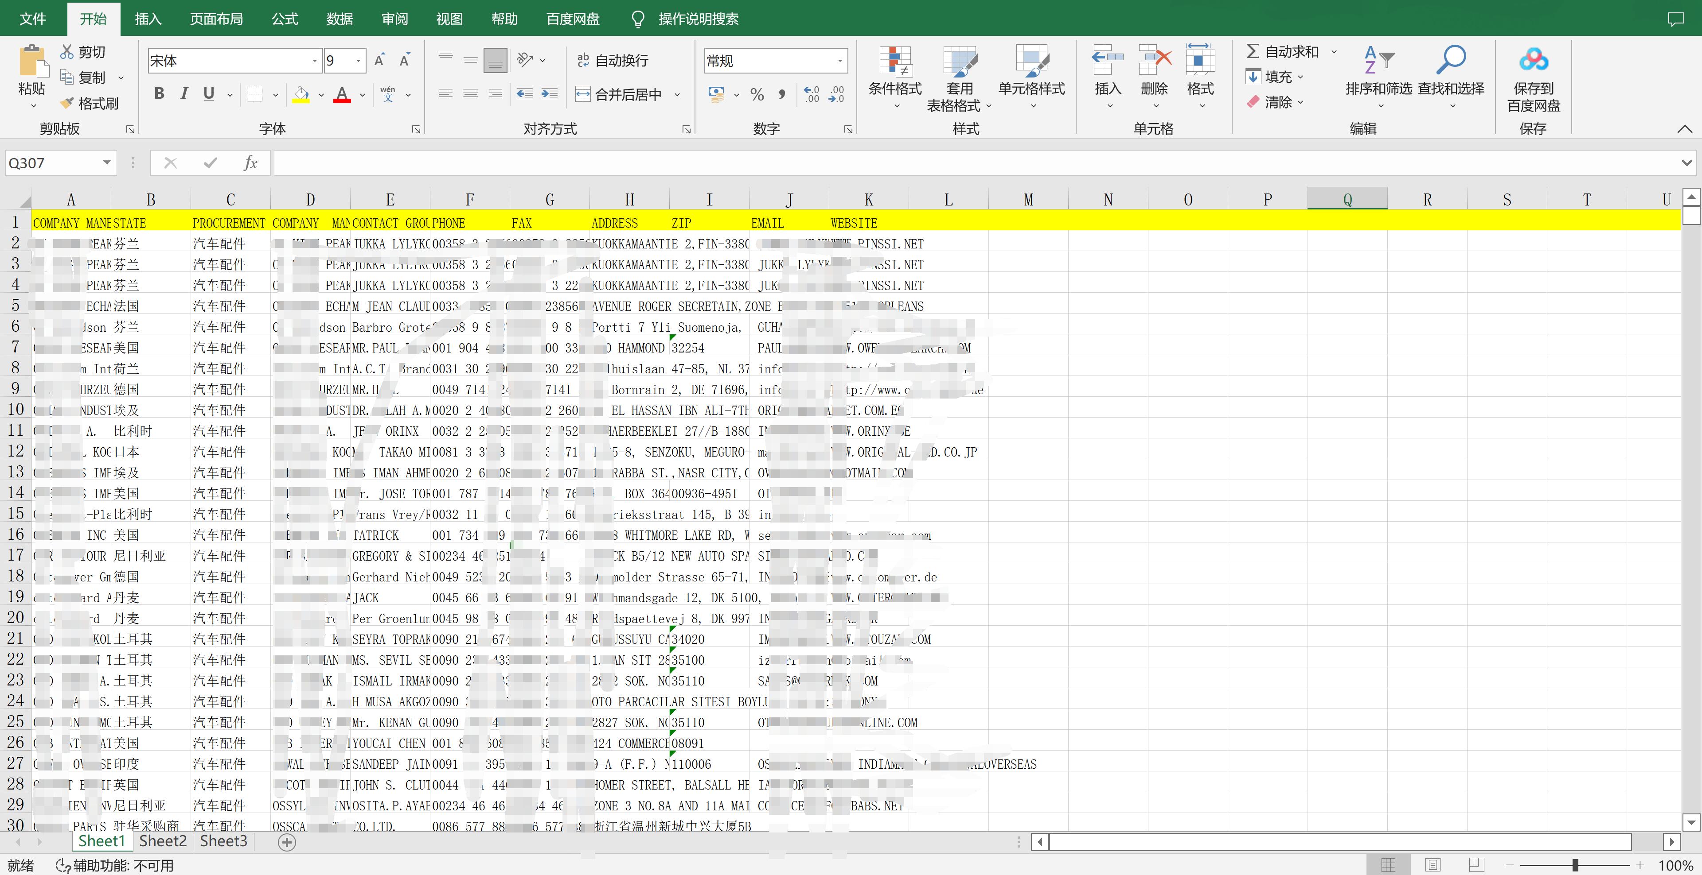This screenshot has height=875, width=1702.
Task: Click the phonetic guide (wén) icon
Action: [x=388, y=94]
